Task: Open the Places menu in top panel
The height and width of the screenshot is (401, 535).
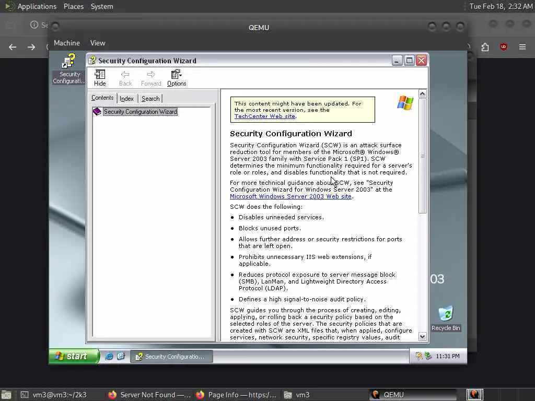Action: (x=73, y=6)
